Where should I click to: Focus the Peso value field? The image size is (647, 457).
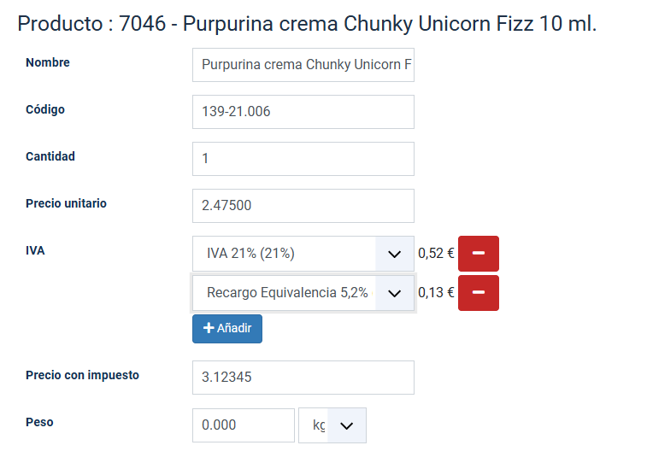[x=244, y=425]
